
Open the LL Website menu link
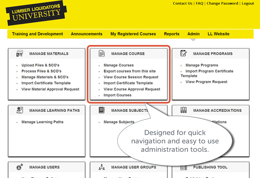coord(218,34)
